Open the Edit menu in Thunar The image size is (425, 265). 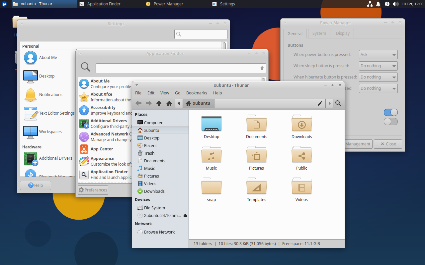pos(151,93)
